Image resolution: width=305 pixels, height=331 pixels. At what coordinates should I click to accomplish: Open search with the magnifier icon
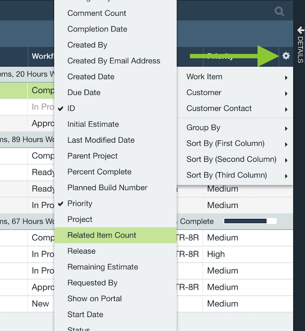[279, 11]
